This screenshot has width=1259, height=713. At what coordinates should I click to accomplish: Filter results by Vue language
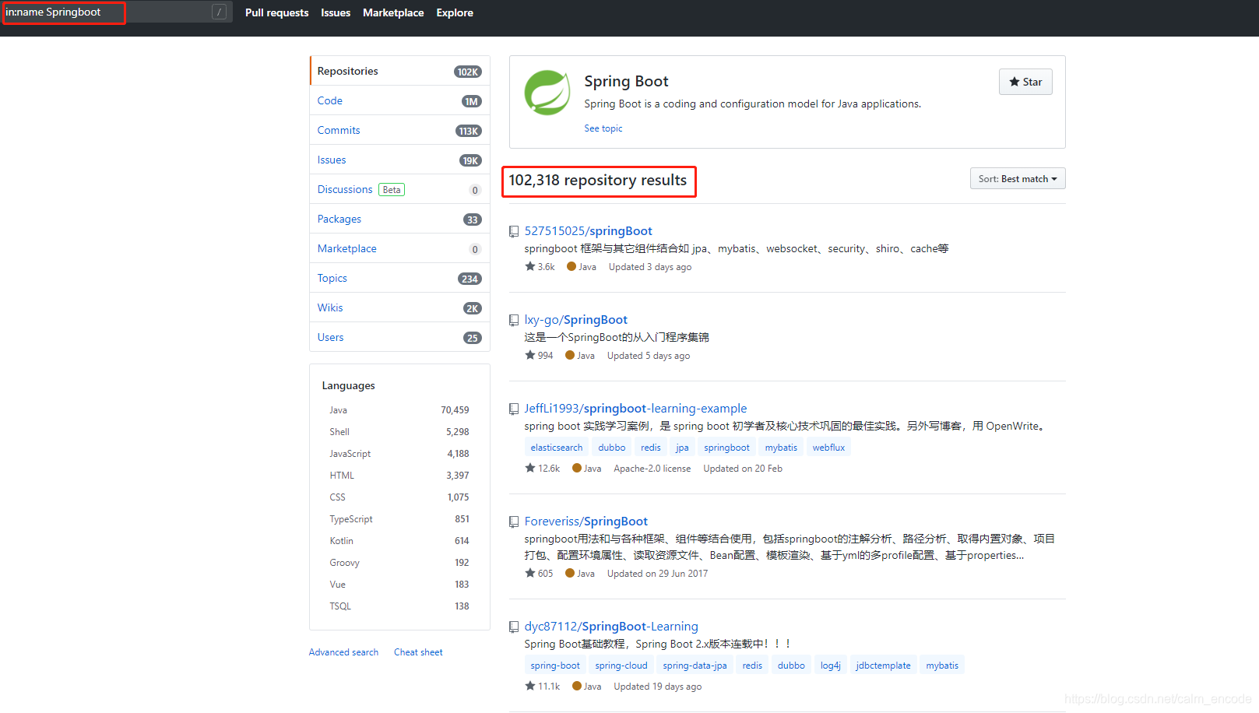click(x=399, y=585)
